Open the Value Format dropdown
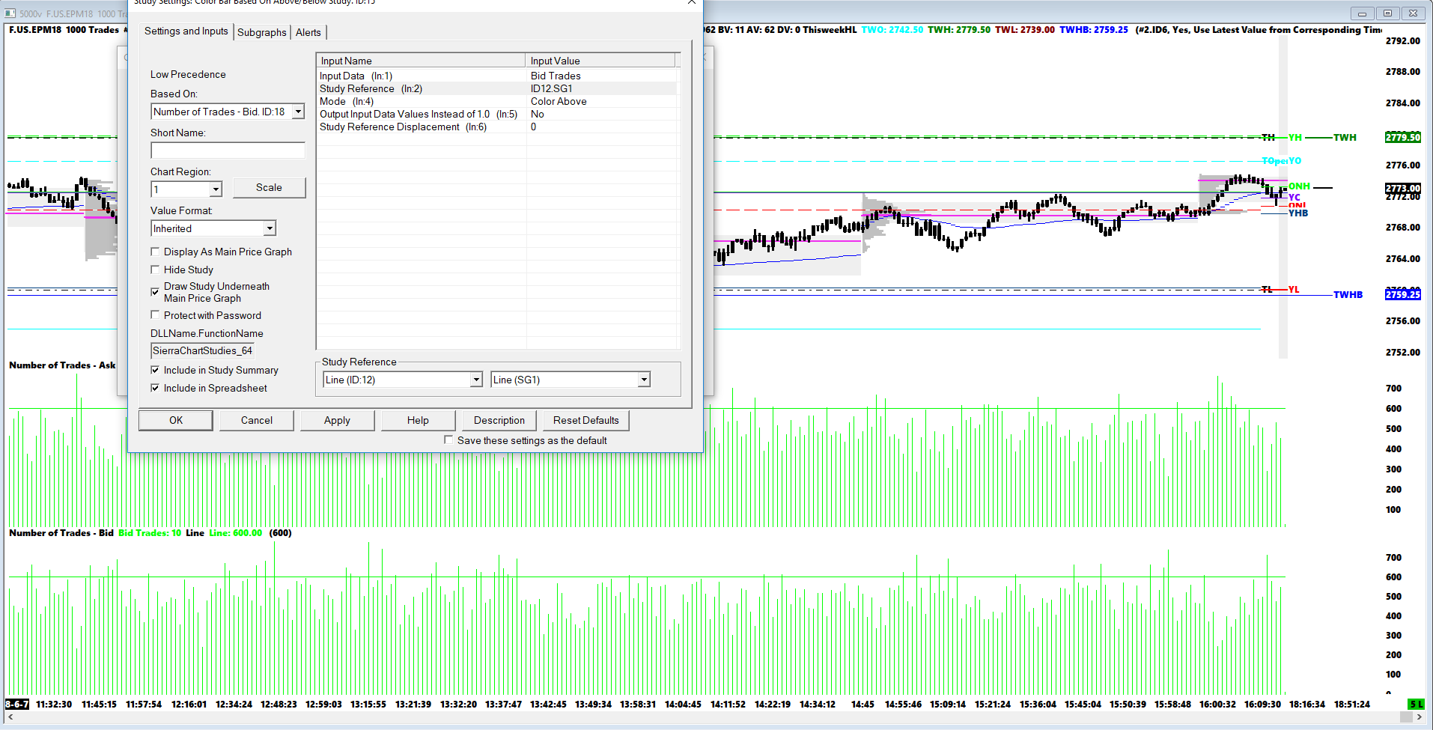The image size is (1433, 730). pyautogui.click(x=270, y=228)
